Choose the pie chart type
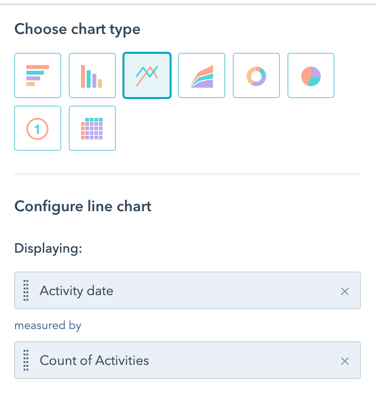This screenshot has height=396, width=376. click(311, 75)
